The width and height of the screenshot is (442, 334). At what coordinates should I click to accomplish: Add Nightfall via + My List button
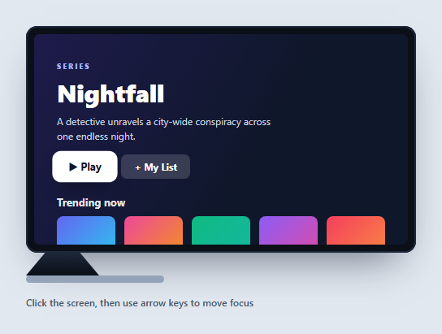coord(156,167)
